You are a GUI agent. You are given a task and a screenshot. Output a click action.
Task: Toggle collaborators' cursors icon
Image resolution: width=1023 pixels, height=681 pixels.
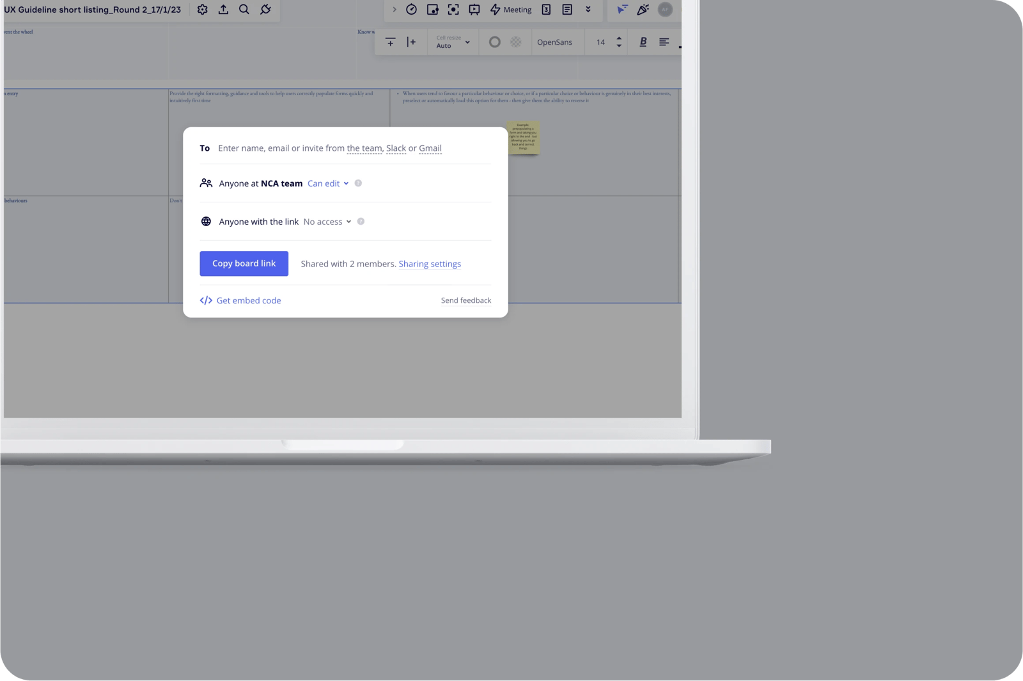622,10
